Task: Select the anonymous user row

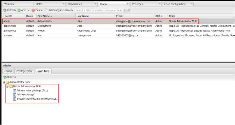Action: pyautogui.click(x=118, y=31)
